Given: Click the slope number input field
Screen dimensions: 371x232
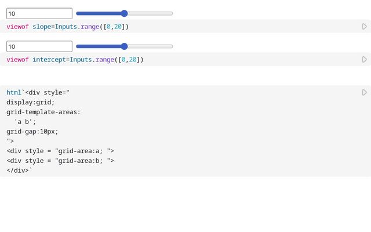Looking at the screenshot, I should 39,13.
